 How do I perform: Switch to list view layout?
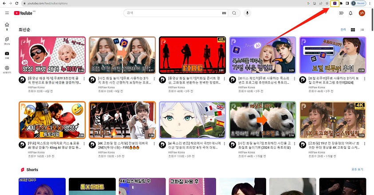tap(362, 30)
